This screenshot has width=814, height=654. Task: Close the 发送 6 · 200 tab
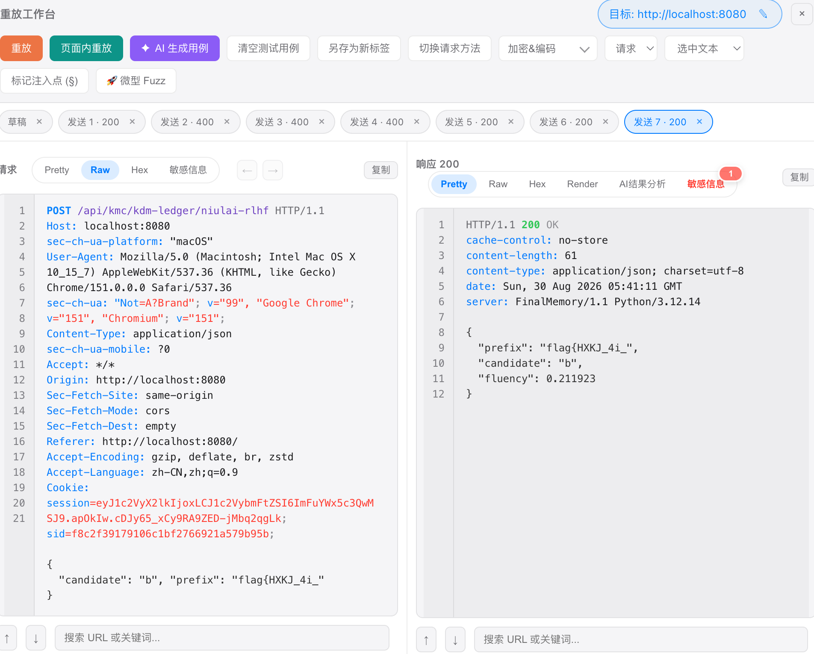[x=606, y=122]
